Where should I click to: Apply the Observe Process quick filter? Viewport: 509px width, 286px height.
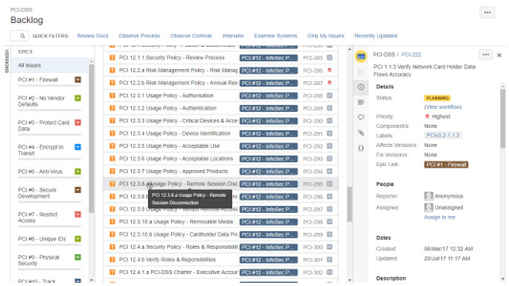tap(139, 36)
